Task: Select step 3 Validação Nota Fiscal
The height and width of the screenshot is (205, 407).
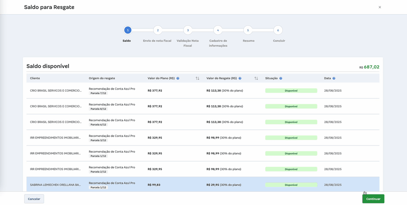Action: pos(188,30)
